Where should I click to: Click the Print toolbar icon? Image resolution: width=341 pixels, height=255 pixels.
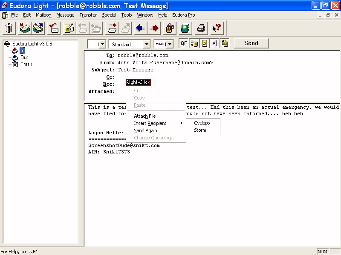(x=201, y=28)
